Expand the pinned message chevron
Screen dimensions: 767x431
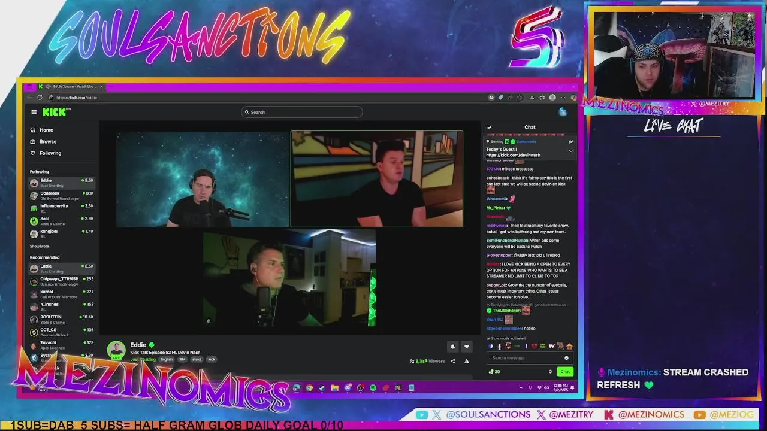(x=570, y=151)
